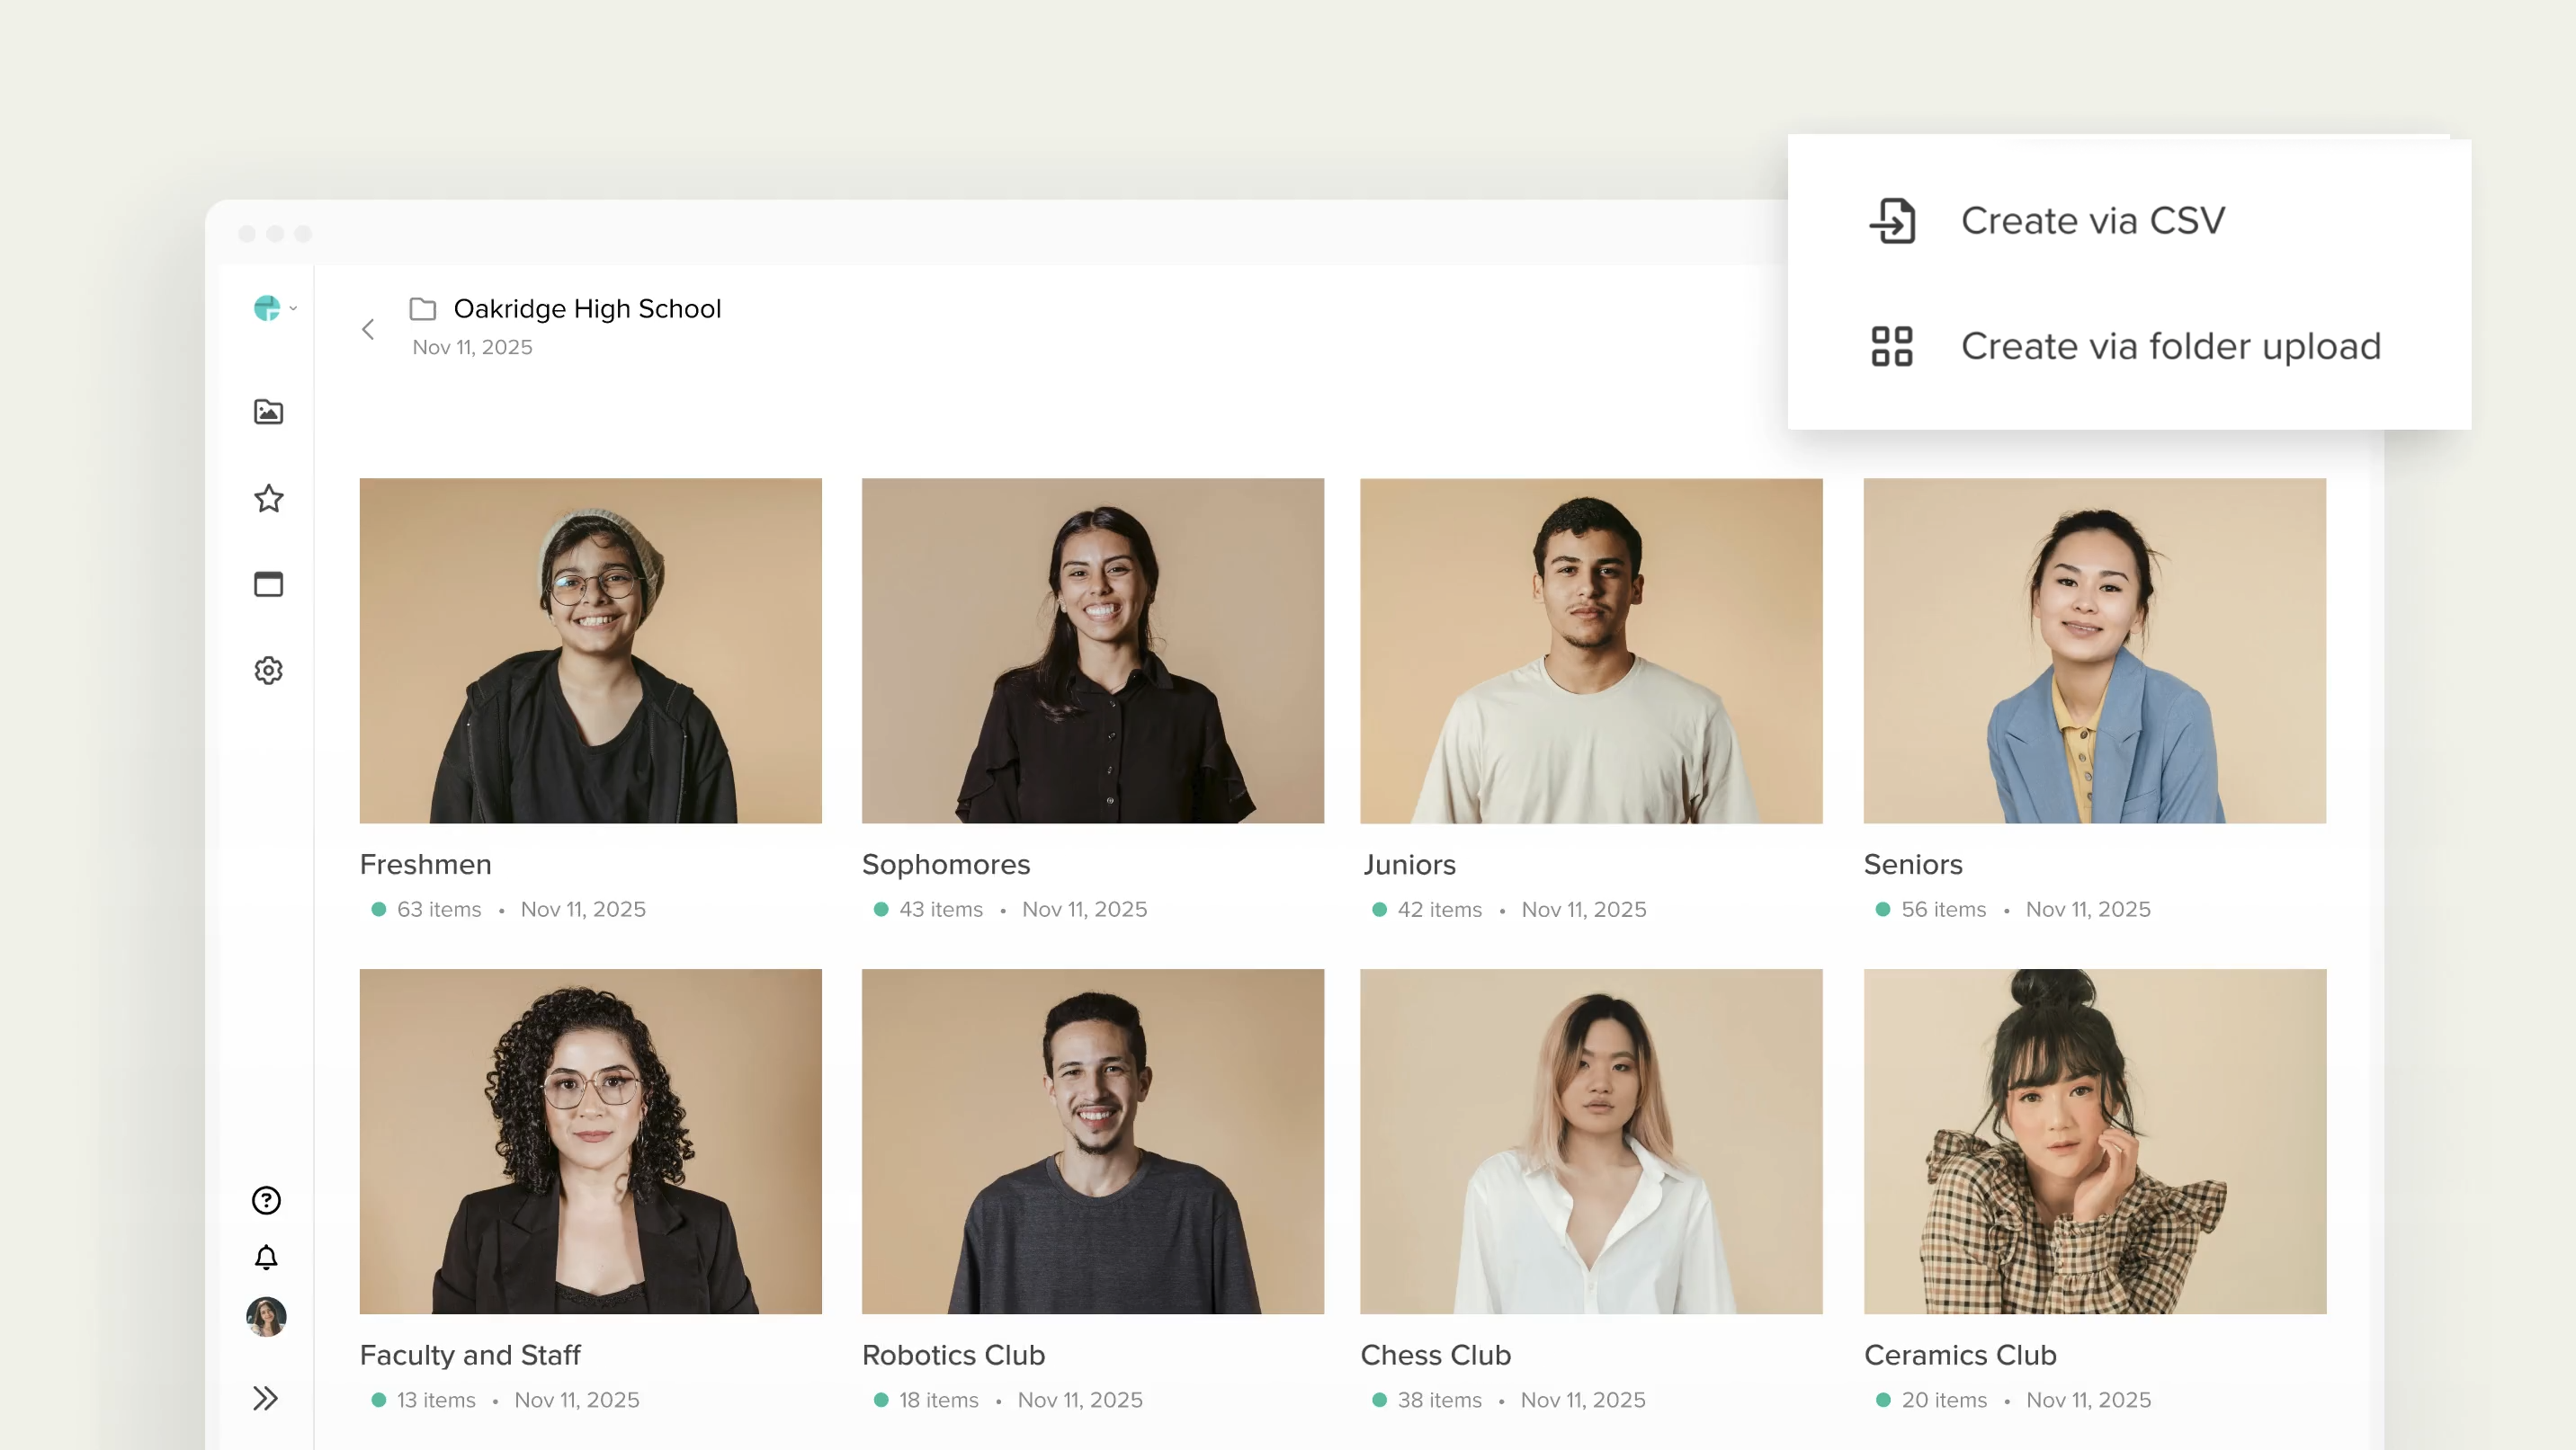Viewport: 2576px width, 1450px height.
Task: Go back using the left chevron
Action: [368, 329]
